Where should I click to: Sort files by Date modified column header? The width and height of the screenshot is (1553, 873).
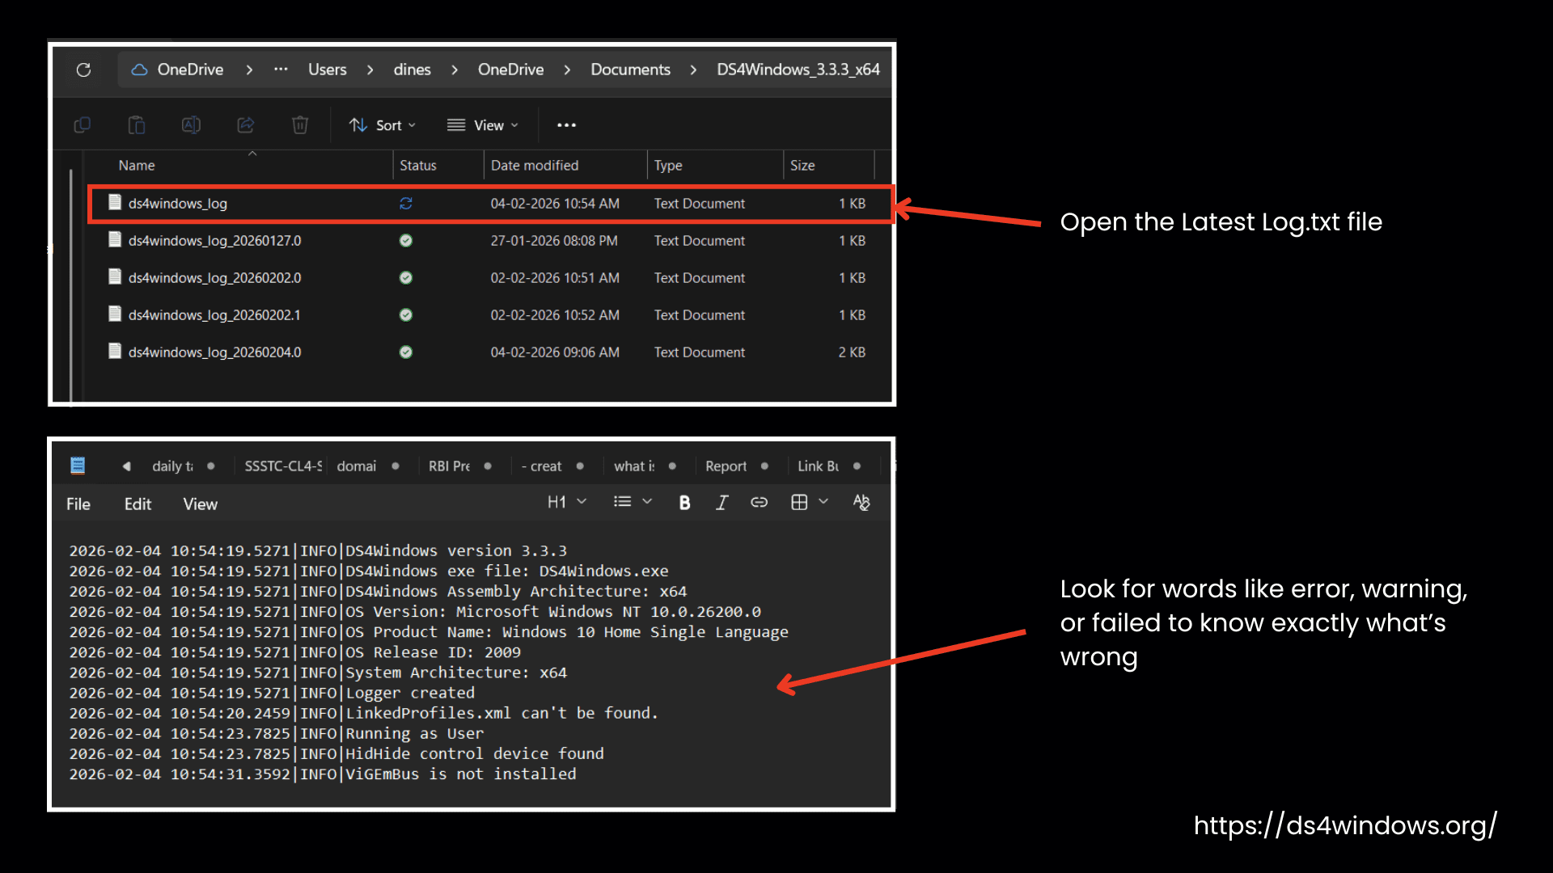pos(535,166)
